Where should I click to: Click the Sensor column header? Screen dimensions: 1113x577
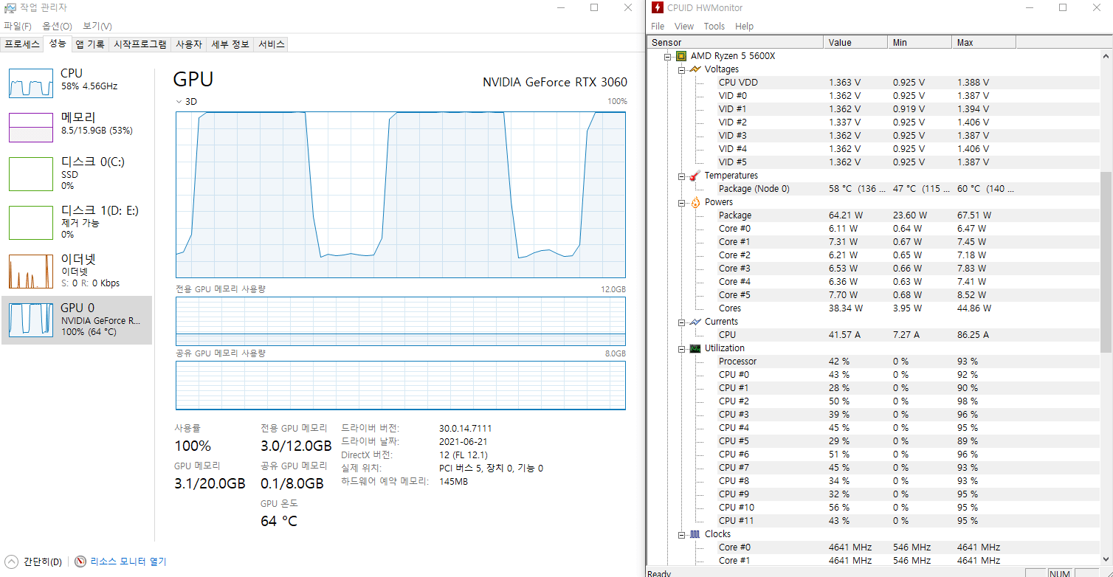pyautogui.click(x=735, y=43)
